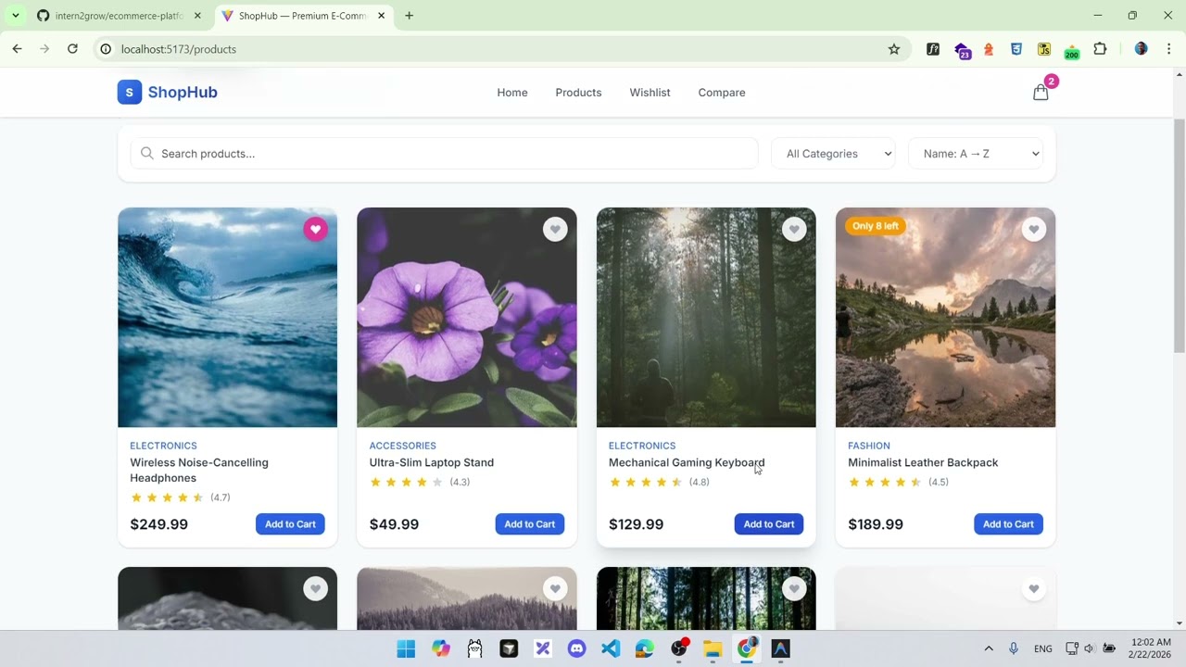The image size is (1186, 667).
Task: Add Minimalist Leather Backpack to cart
Action: click(1008, 524)
